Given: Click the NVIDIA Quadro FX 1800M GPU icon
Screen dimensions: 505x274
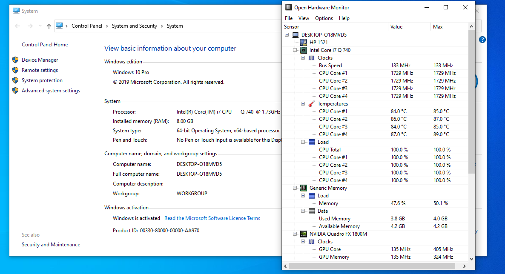Looking at the screenshot, I should [304, 234].
